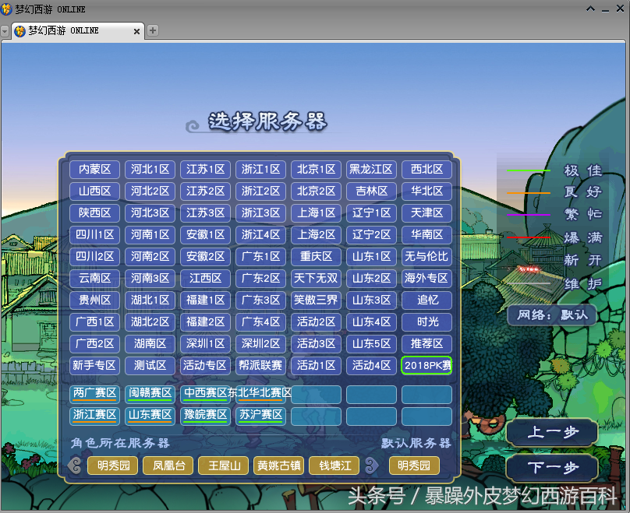The width and height of the screenshot is (630, 513).
Task: Choose the 笑傲三界 zone
Action: 317,300
